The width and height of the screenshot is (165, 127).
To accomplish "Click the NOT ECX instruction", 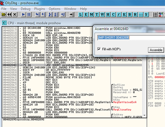I will (52, 80).
